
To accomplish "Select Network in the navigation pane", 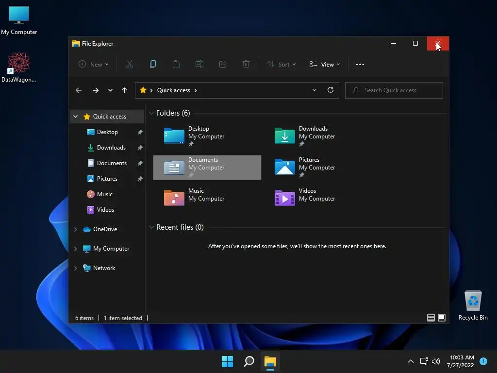I will pos(104,268).
